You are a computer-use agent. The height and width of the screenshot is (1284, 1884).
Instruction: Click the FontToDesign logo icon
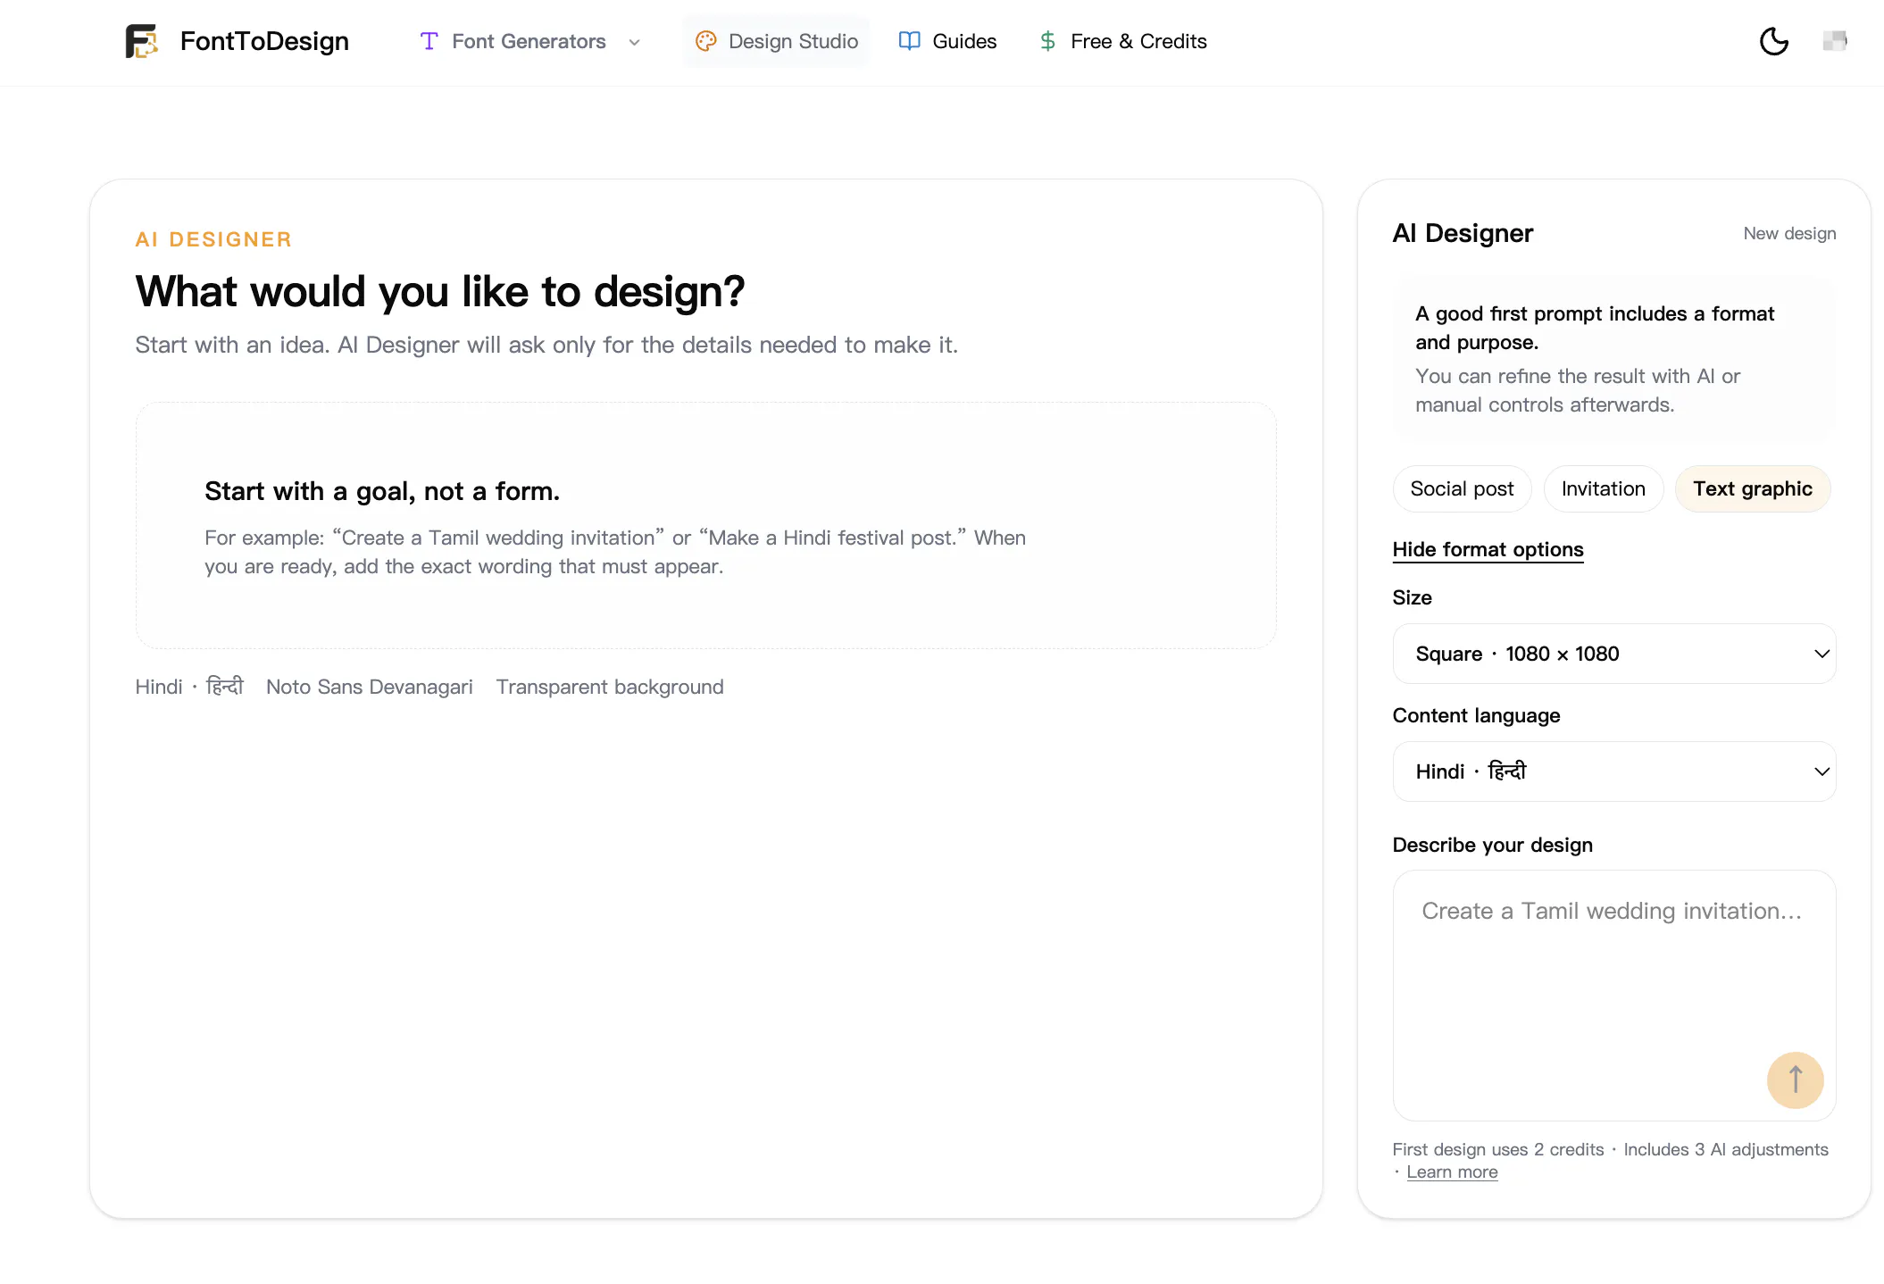point(141,41)
